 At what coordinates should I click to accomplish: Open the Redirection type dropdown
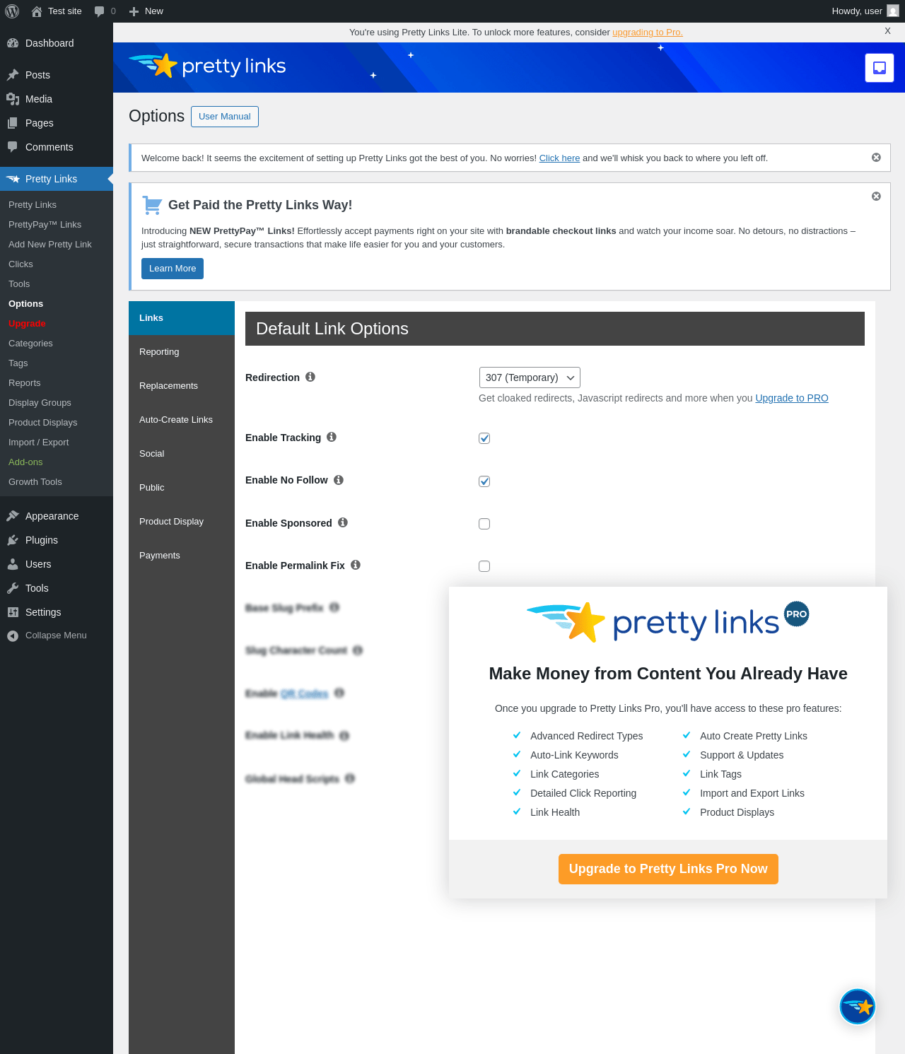(x=530, y=377)
